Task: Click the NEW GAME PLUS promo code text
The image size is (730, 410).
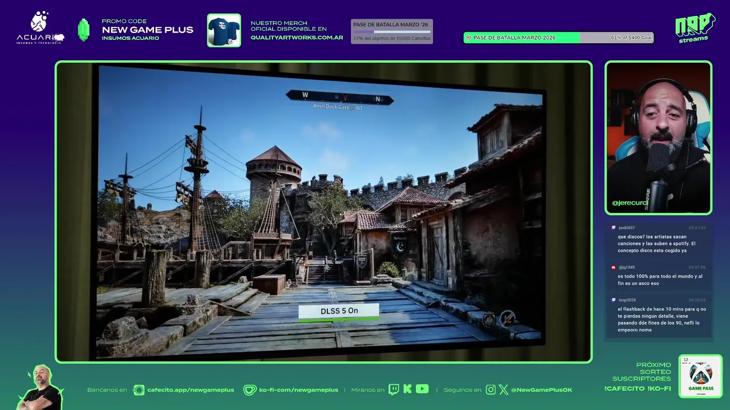Action: point(147,30)
